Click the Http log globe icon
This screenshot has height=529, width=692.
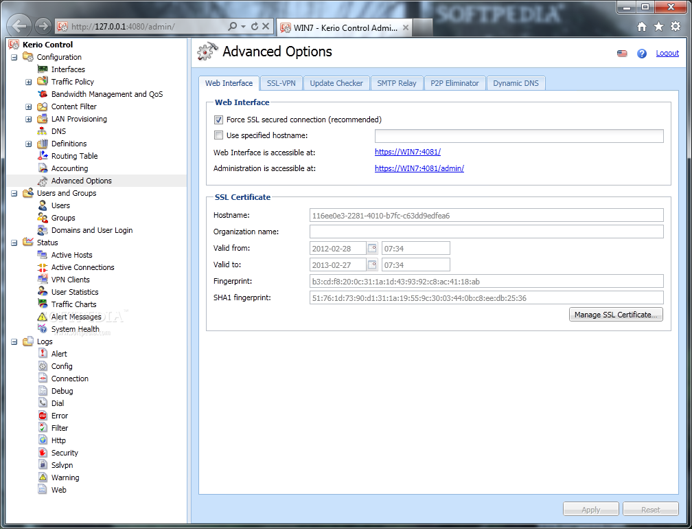click(x=43, y=440)
